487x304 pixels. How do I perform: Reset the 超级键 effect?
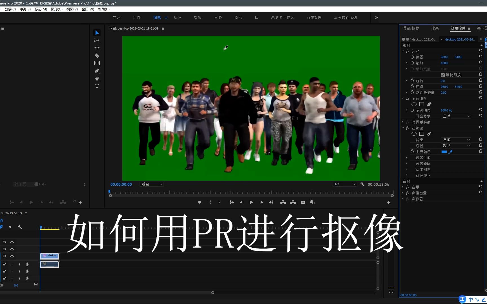[480, 128]
